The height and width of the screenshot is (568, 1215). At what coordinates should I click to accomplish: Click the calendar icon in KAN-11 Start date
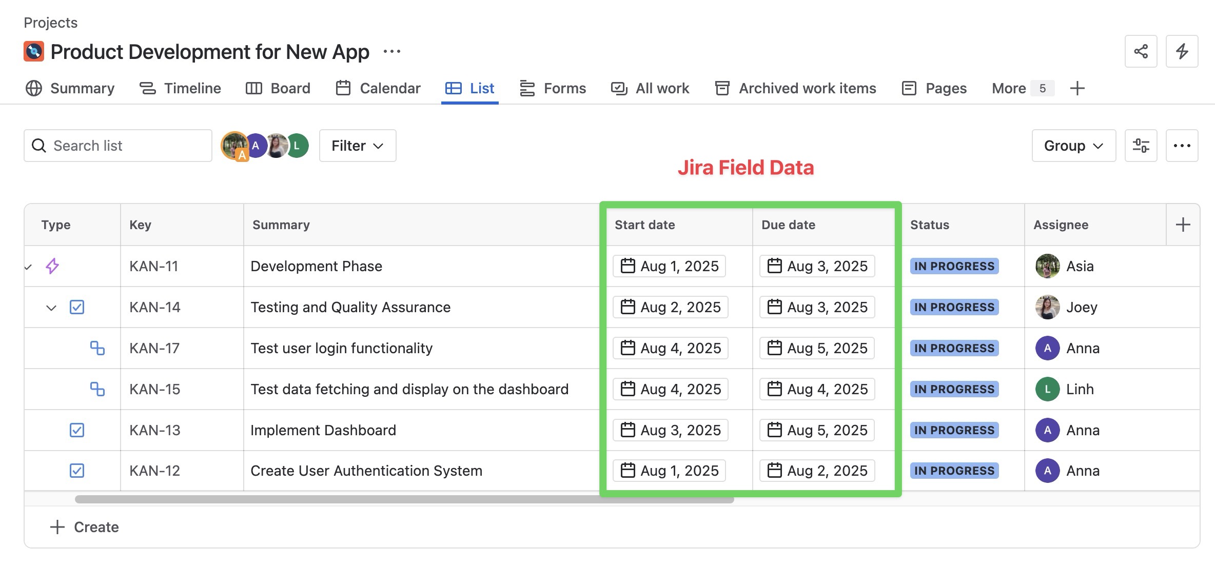click(627, 266)
